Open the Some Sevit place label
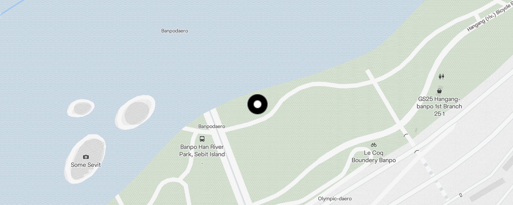Viewport: 513px width, 205px height. (86, 165)
